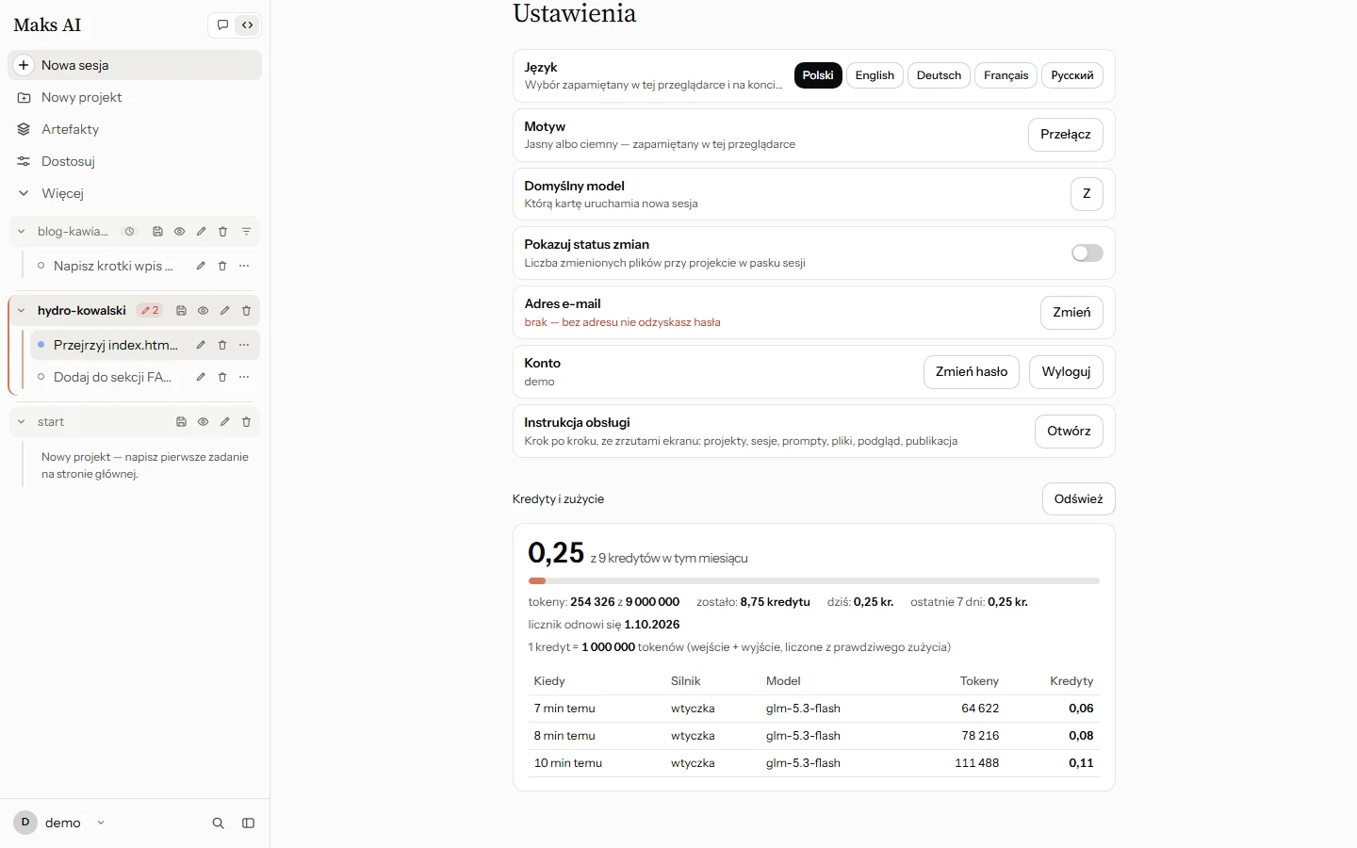1357x848 pixels.
Task: Rename blog-kawia project with pencil icon
Action: pyautogui.click(x=201, y=232)
